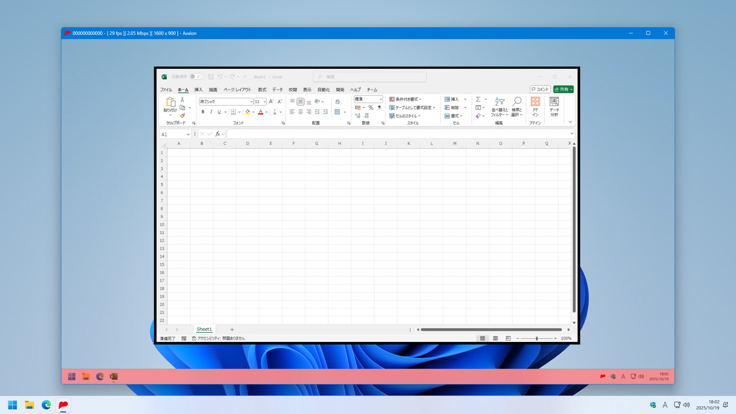The width and height of the screenshot is (736, 414).
Task: Click the wrap text icon
Action: pos(337,102)
